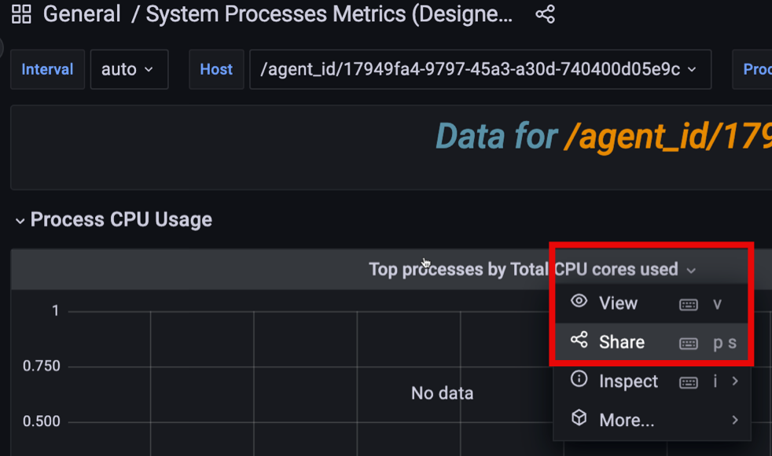Click the share dashboard icon beside the title
The height and width of the screenshot is (456, 772).
[545, 14]
